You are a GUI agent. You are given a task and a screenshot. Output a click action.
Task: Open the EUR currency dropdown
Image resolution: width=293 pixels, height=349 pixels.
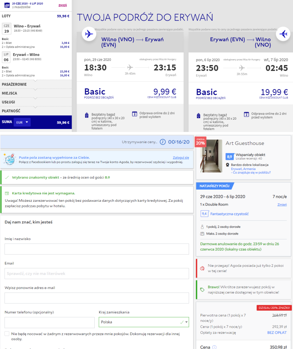22,122
